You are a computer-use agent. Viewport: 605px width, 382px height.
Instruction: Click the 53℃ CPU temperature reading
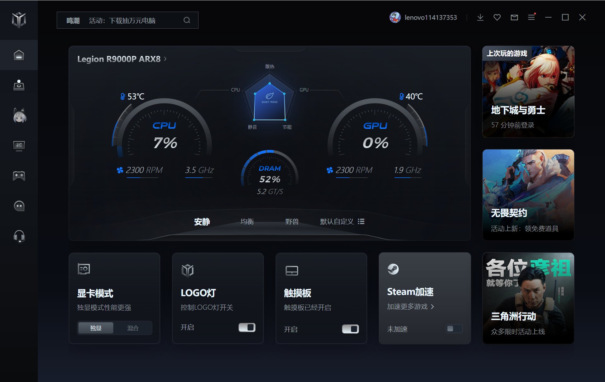tap(136, 97)
